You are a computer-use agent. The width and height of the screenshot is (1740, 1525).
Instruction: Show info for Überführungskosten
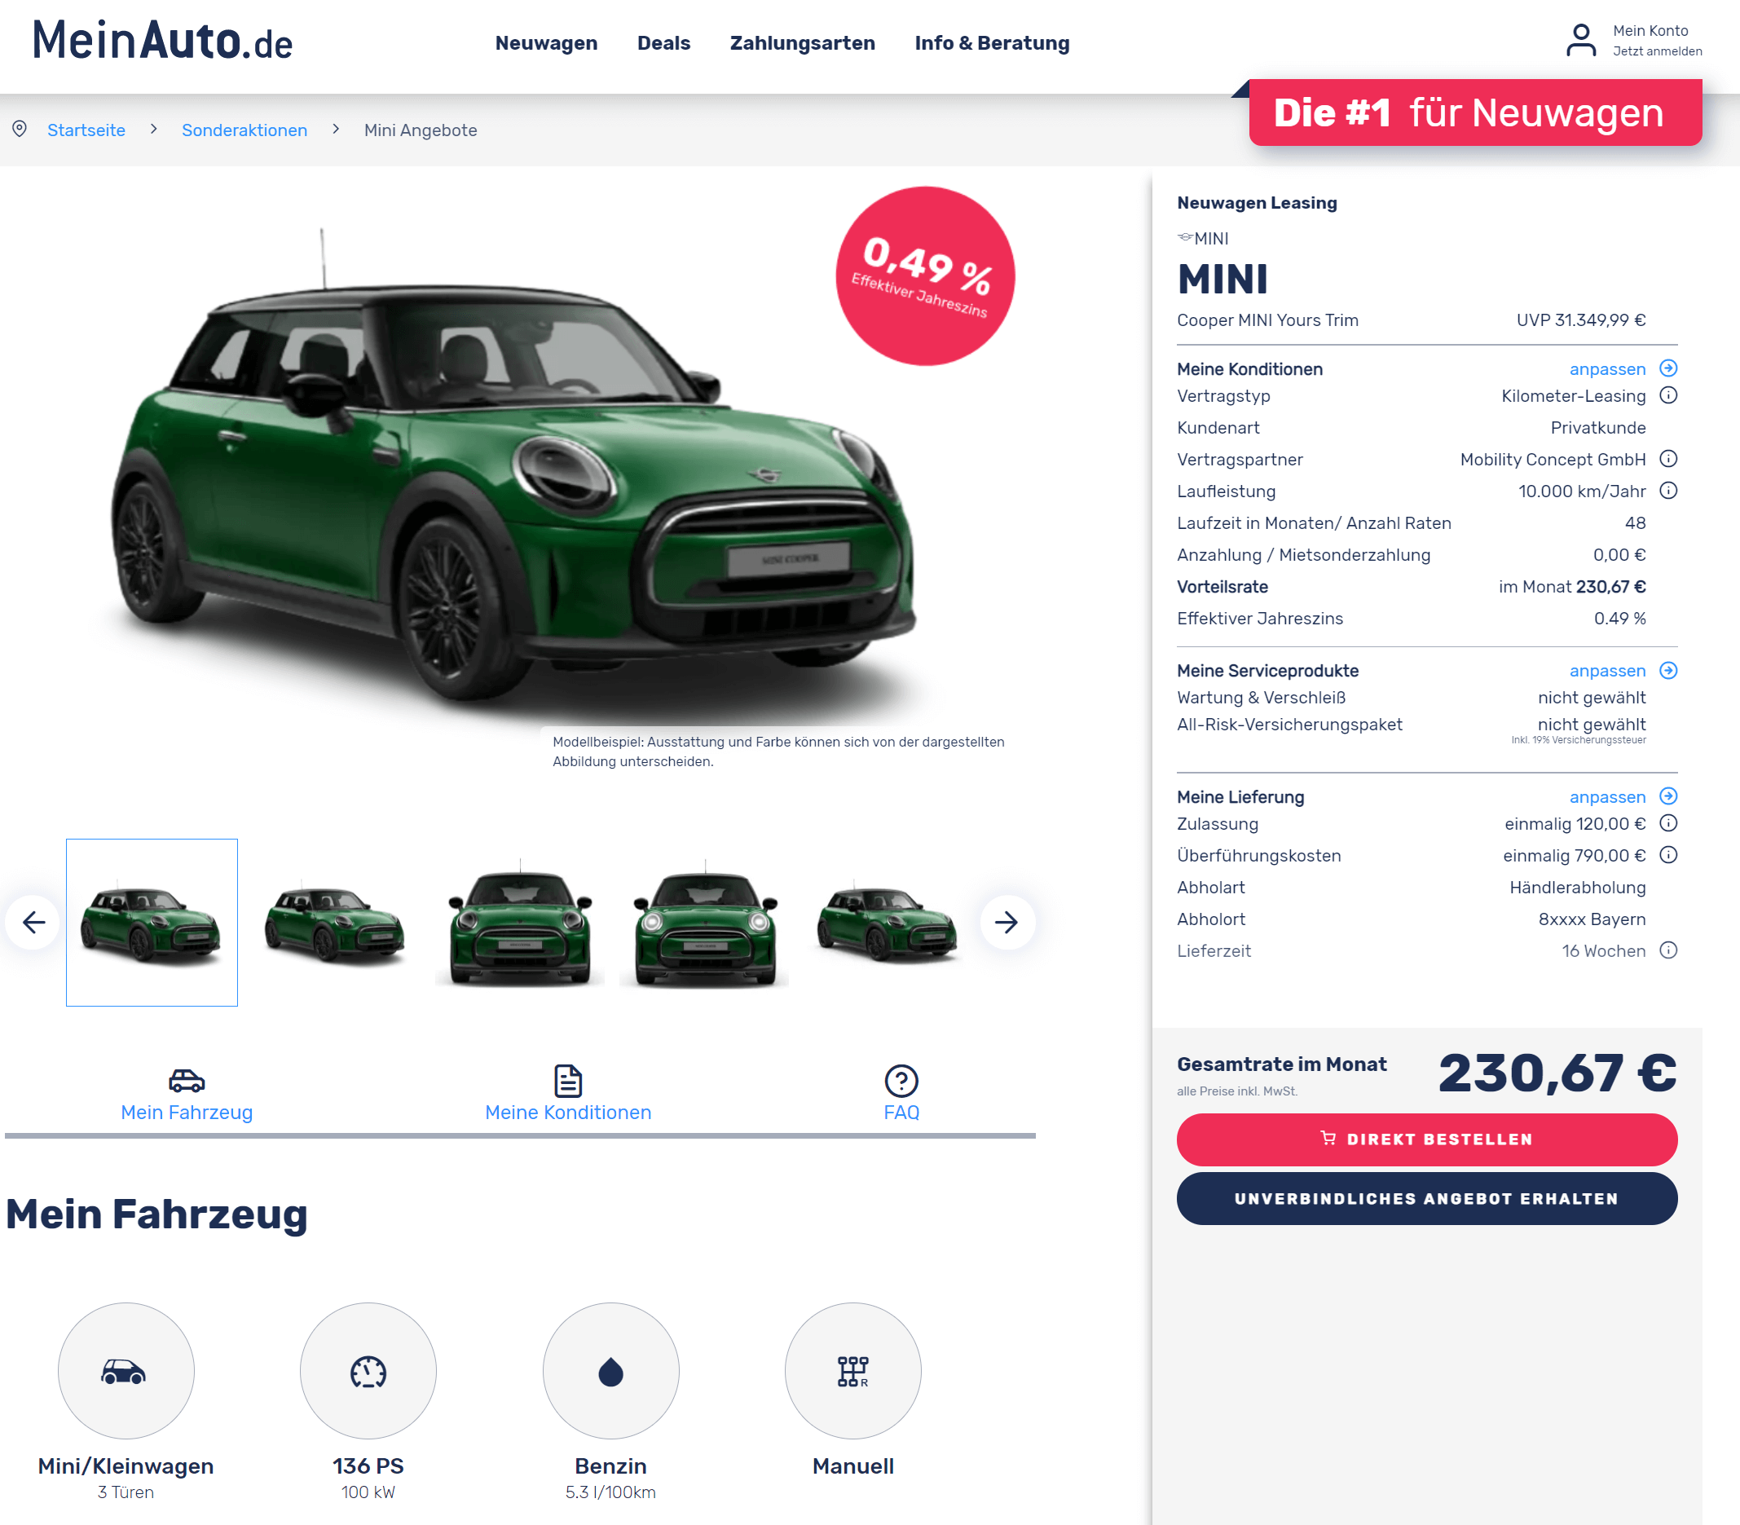point(1667,854)
